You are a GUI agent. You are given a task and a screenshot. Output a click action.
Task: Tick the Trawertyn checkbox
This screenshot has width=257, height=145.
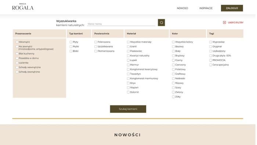[x=128, y=74]
